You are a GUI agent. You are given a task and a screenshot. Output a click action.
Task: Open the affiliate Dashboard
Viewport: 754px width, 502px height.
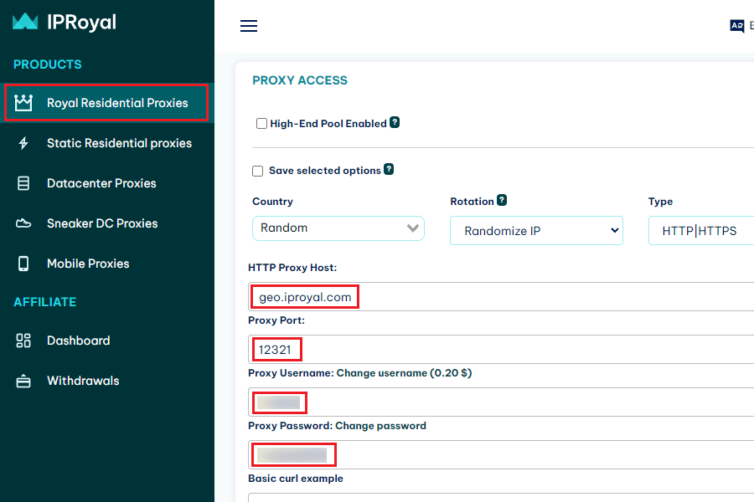[x=106, y=341]
